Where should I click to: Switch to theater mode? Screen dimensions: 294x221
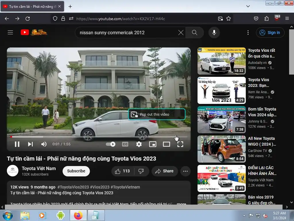click(x=167, y=144)
